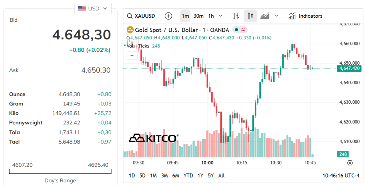Viewport: 365px width, 185px height.
Task: Click the plus icon to compare symbols
Action: (168, 16)
